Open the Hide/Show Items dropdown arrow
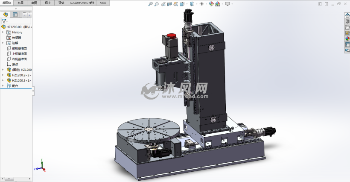 click(206, 4)
